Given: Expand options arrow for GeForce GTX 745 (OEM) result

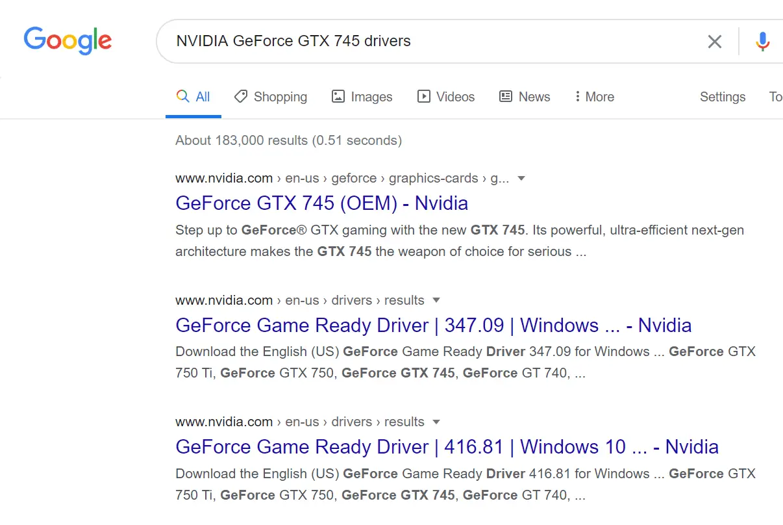Looking at the screenshot, I should (521, 178).
